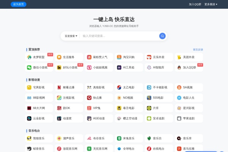Open the 全球电台 link
The height and width of the screenshot is (152, 228).
129,148
